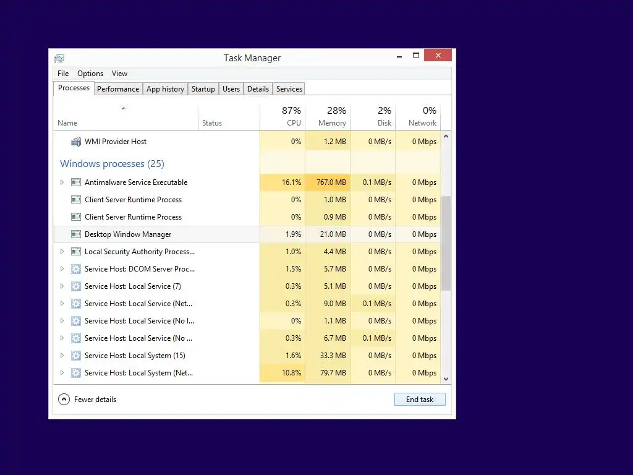Expand Service Host: Local System (15)
The image size is (633, 475).
62,356
